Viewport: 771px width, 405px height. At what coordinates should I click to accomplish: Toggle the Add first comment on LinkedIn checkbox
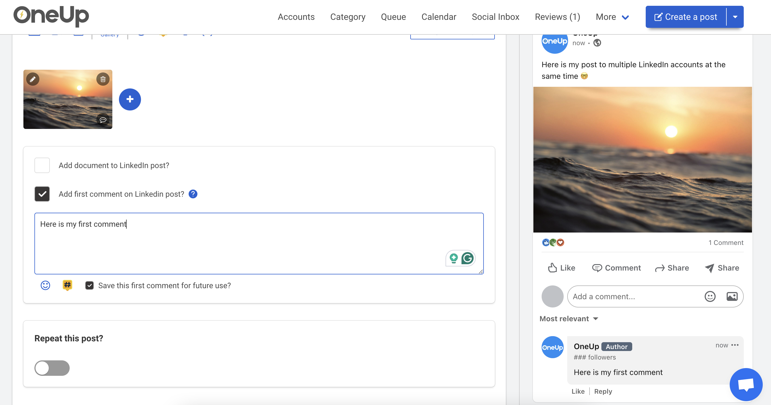pyautogui.click(x=42, y=194)
